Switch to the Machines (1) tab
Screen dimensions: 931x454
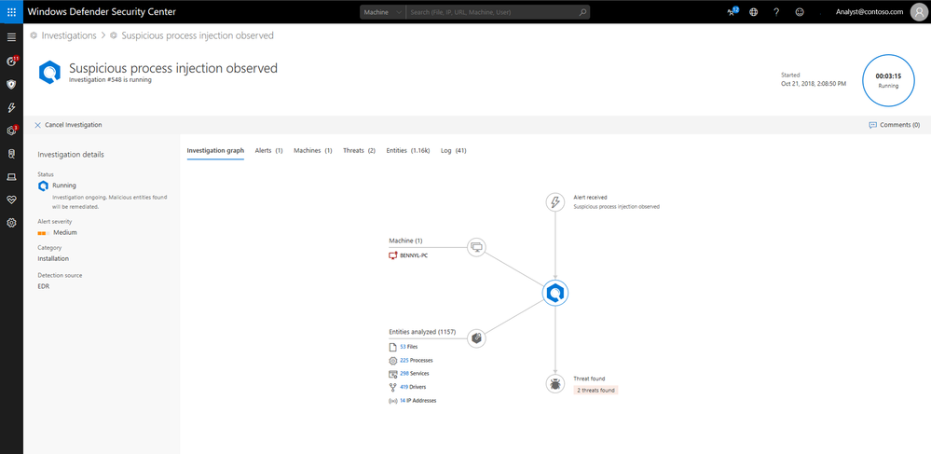(312, 151)
